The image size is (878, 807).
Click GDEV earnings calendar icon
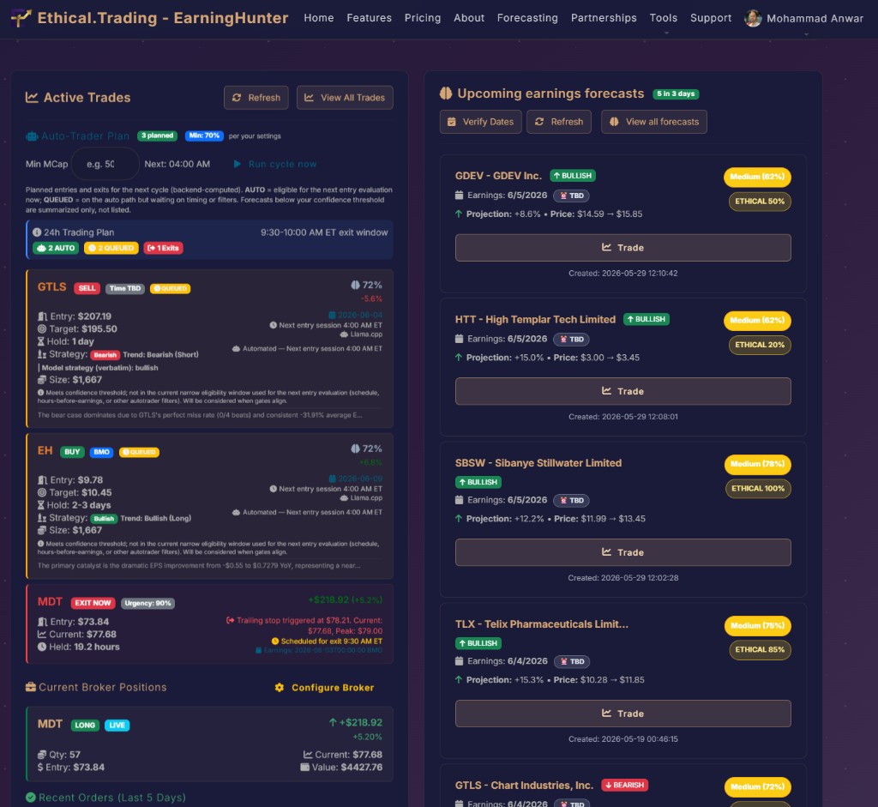coord(460,196)
